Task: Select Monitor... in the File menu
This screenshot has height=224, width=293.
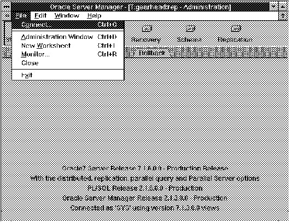Action: 68,54
